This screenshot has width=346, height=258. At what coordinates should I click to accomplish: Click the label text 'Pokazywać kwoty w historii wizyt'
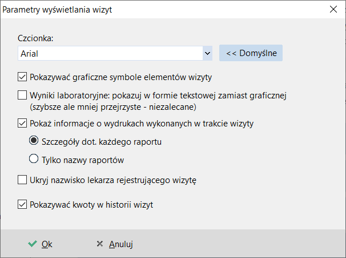tap(91, 205)
